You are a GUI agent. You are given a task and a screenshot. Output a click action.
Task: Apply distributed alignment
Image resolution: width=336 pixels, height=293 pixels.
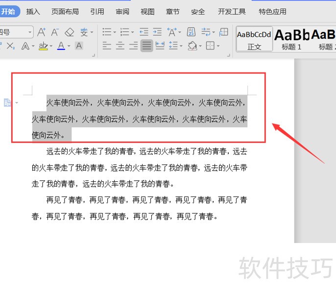tap(160, 46)
